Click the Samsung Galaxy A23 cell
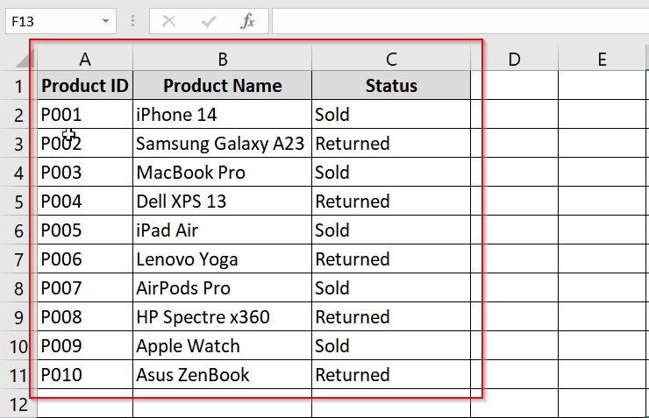 pos(222,143)
